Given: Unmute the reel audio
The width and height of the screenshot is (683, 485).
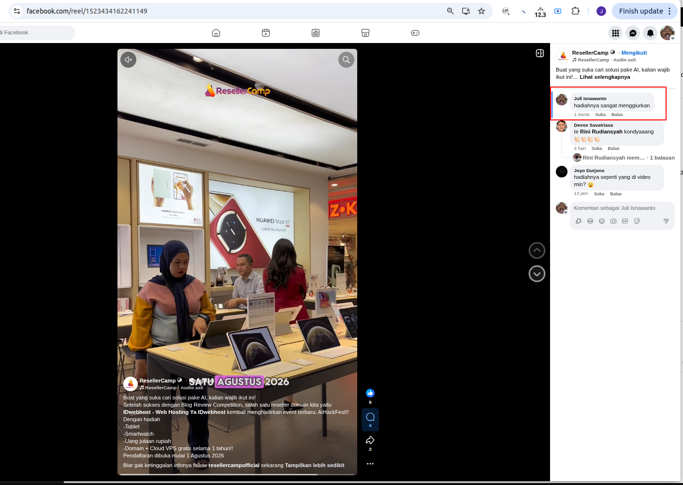Looking at the screenshot, I should (x=129, y=60).
